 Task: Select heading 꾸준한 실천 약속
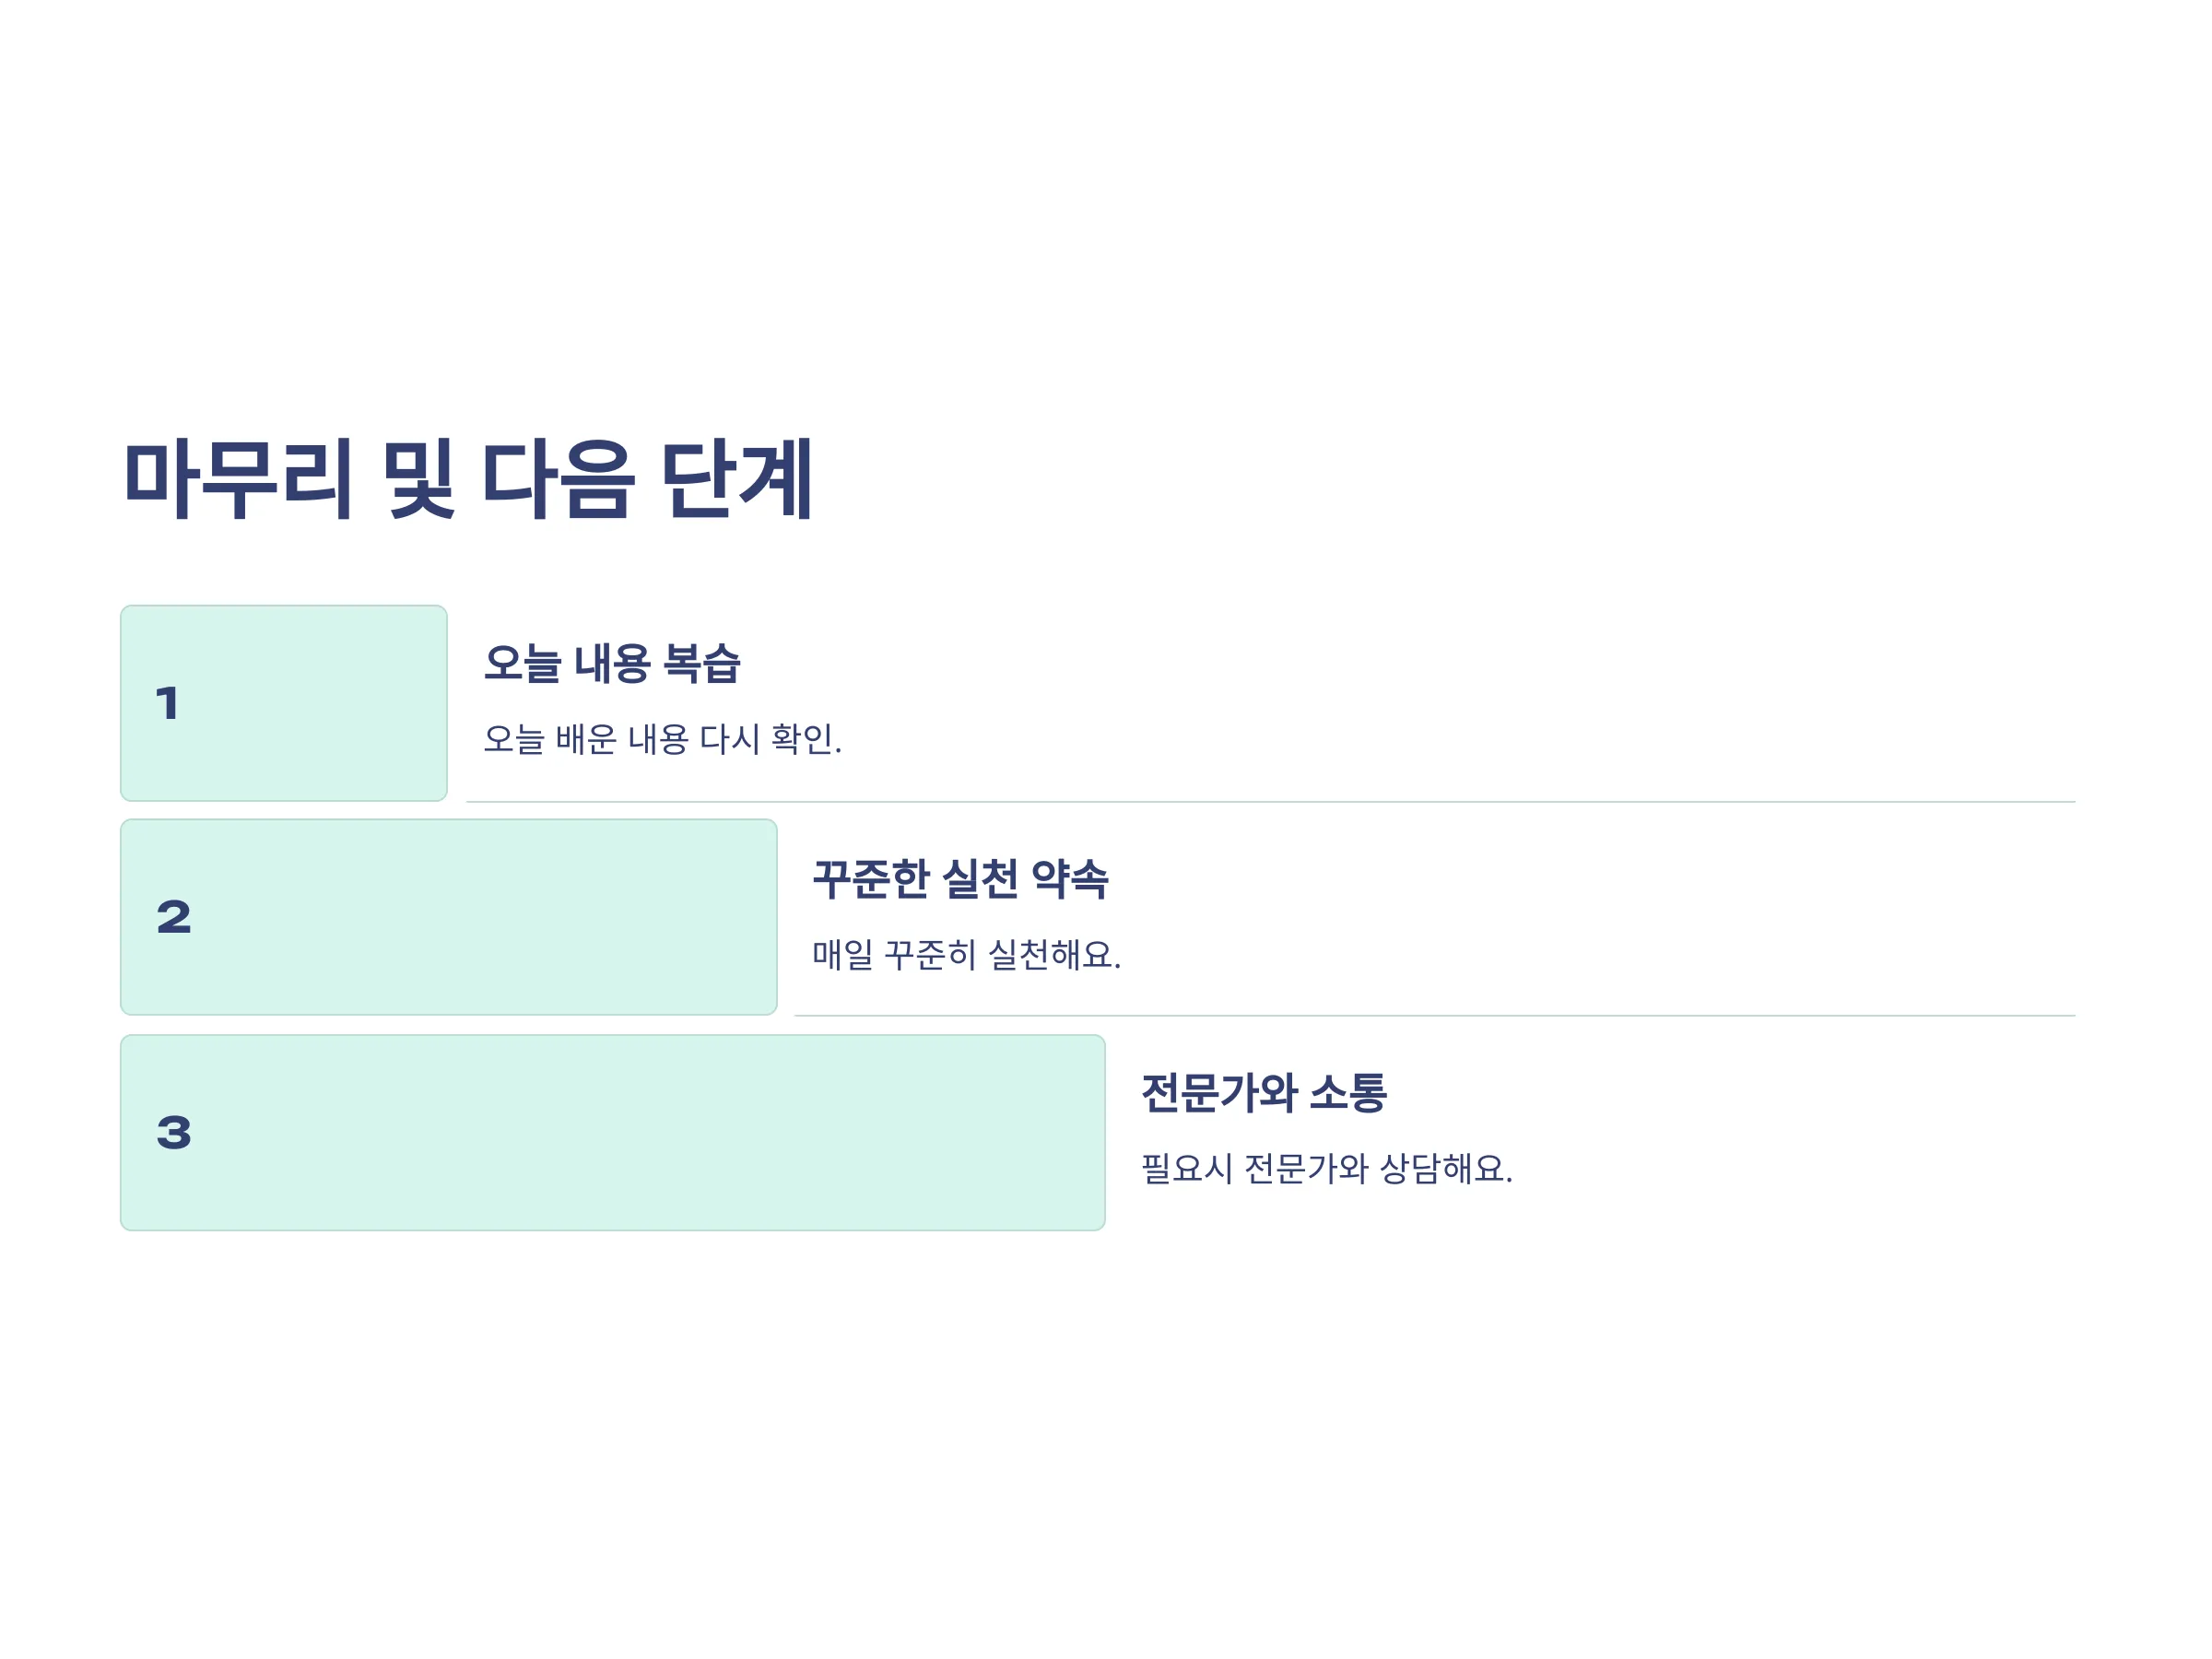[x=960, y=879]
